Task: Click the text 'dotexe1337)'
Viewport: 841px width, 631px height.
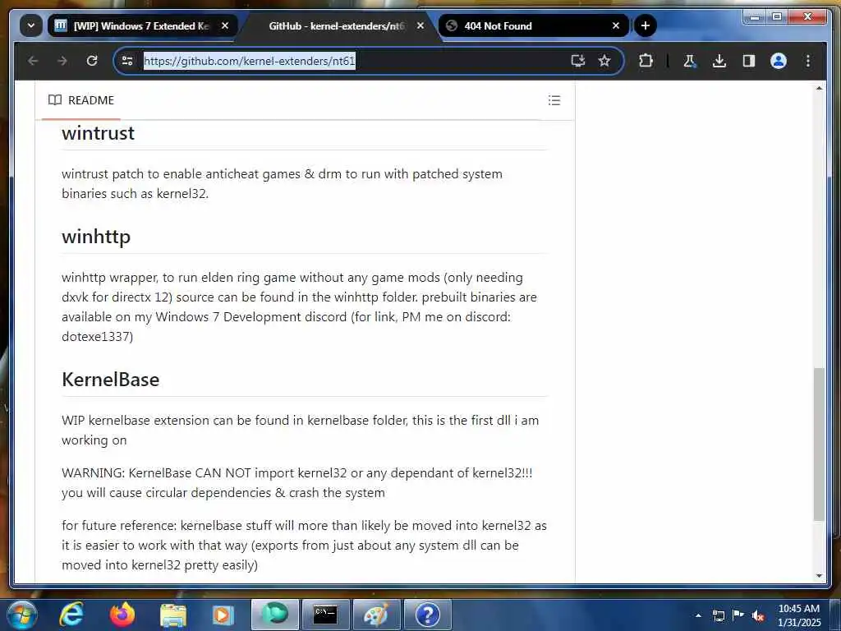Action: [97, 336]
